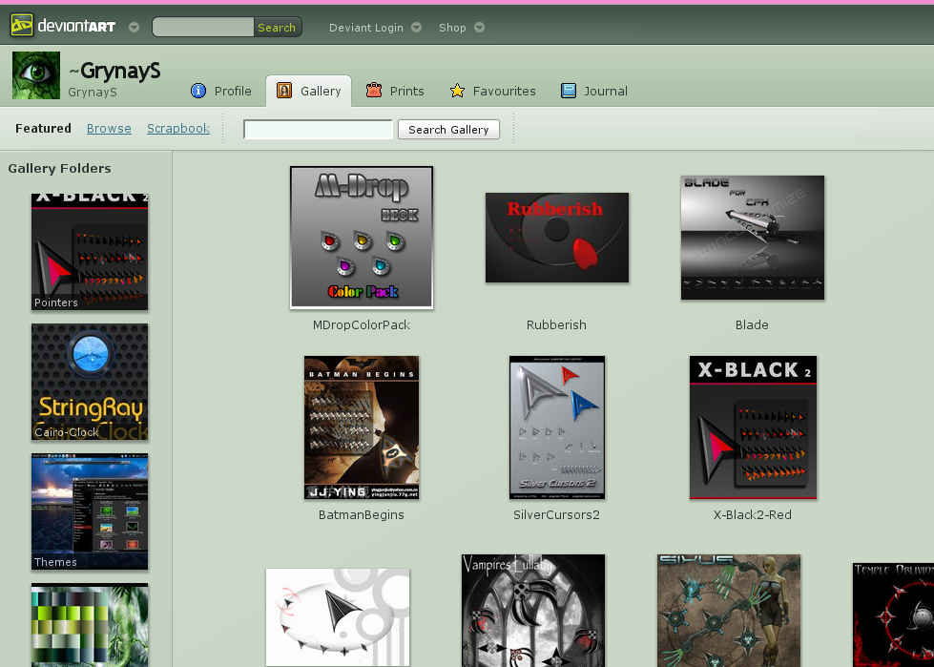
Task: Open the deviantART dropdown arrow
Action: pyautogui.click(x=134, y=28)
